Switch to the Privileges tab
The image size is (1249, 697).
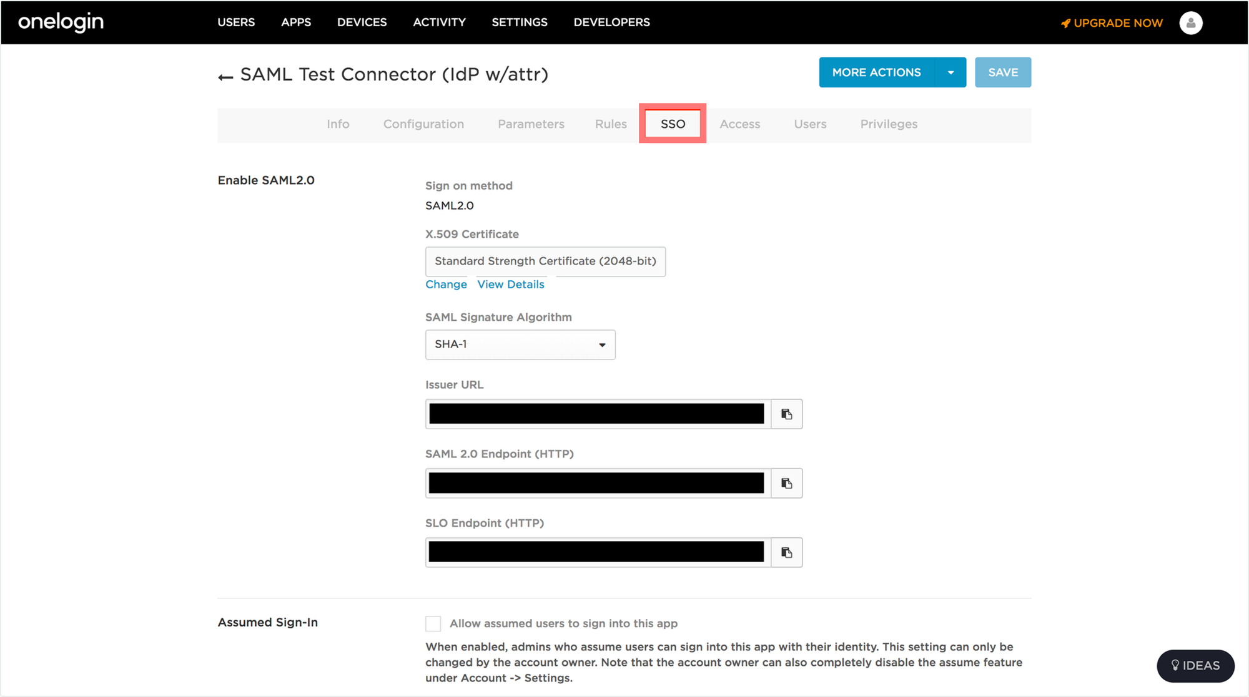click(x=889, y=124)
